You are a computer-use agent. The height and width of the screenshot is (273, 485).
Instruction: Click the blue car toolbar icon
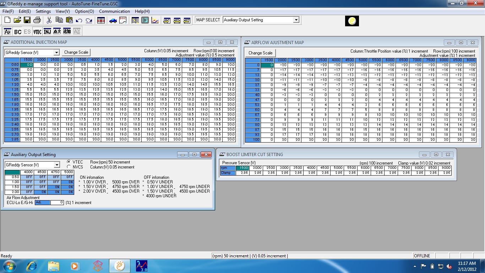click(113, 20)
